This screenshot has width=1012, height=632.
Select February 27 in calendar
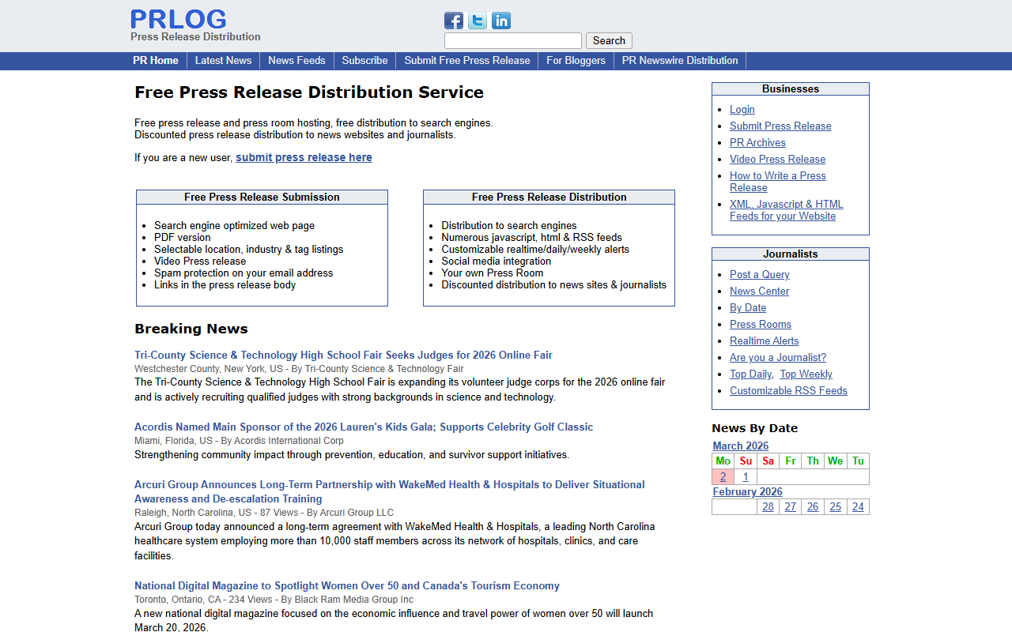[x=791, y=506]
